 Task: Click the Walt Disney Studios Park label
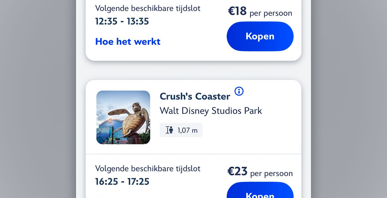[x=211, y=111]
